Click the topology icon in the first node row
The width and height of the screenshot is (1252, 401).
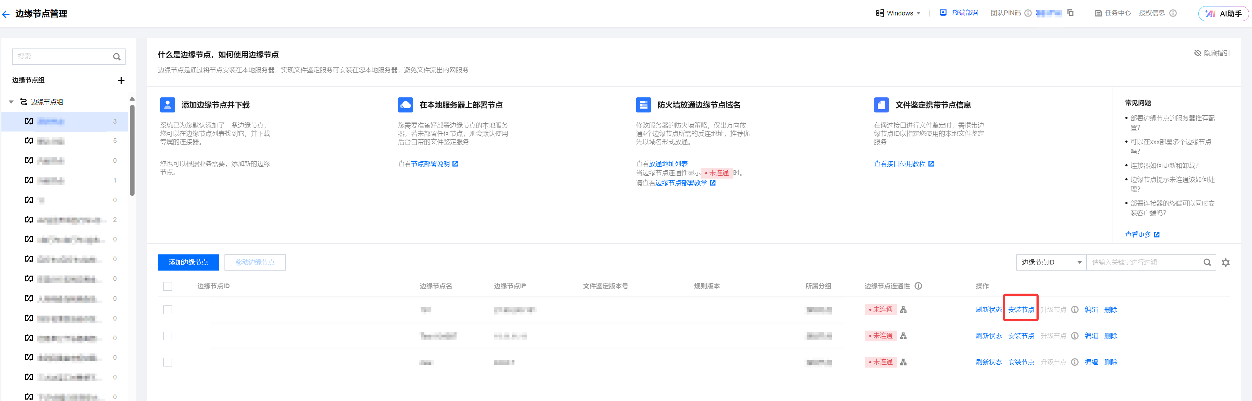click(903, 310)
